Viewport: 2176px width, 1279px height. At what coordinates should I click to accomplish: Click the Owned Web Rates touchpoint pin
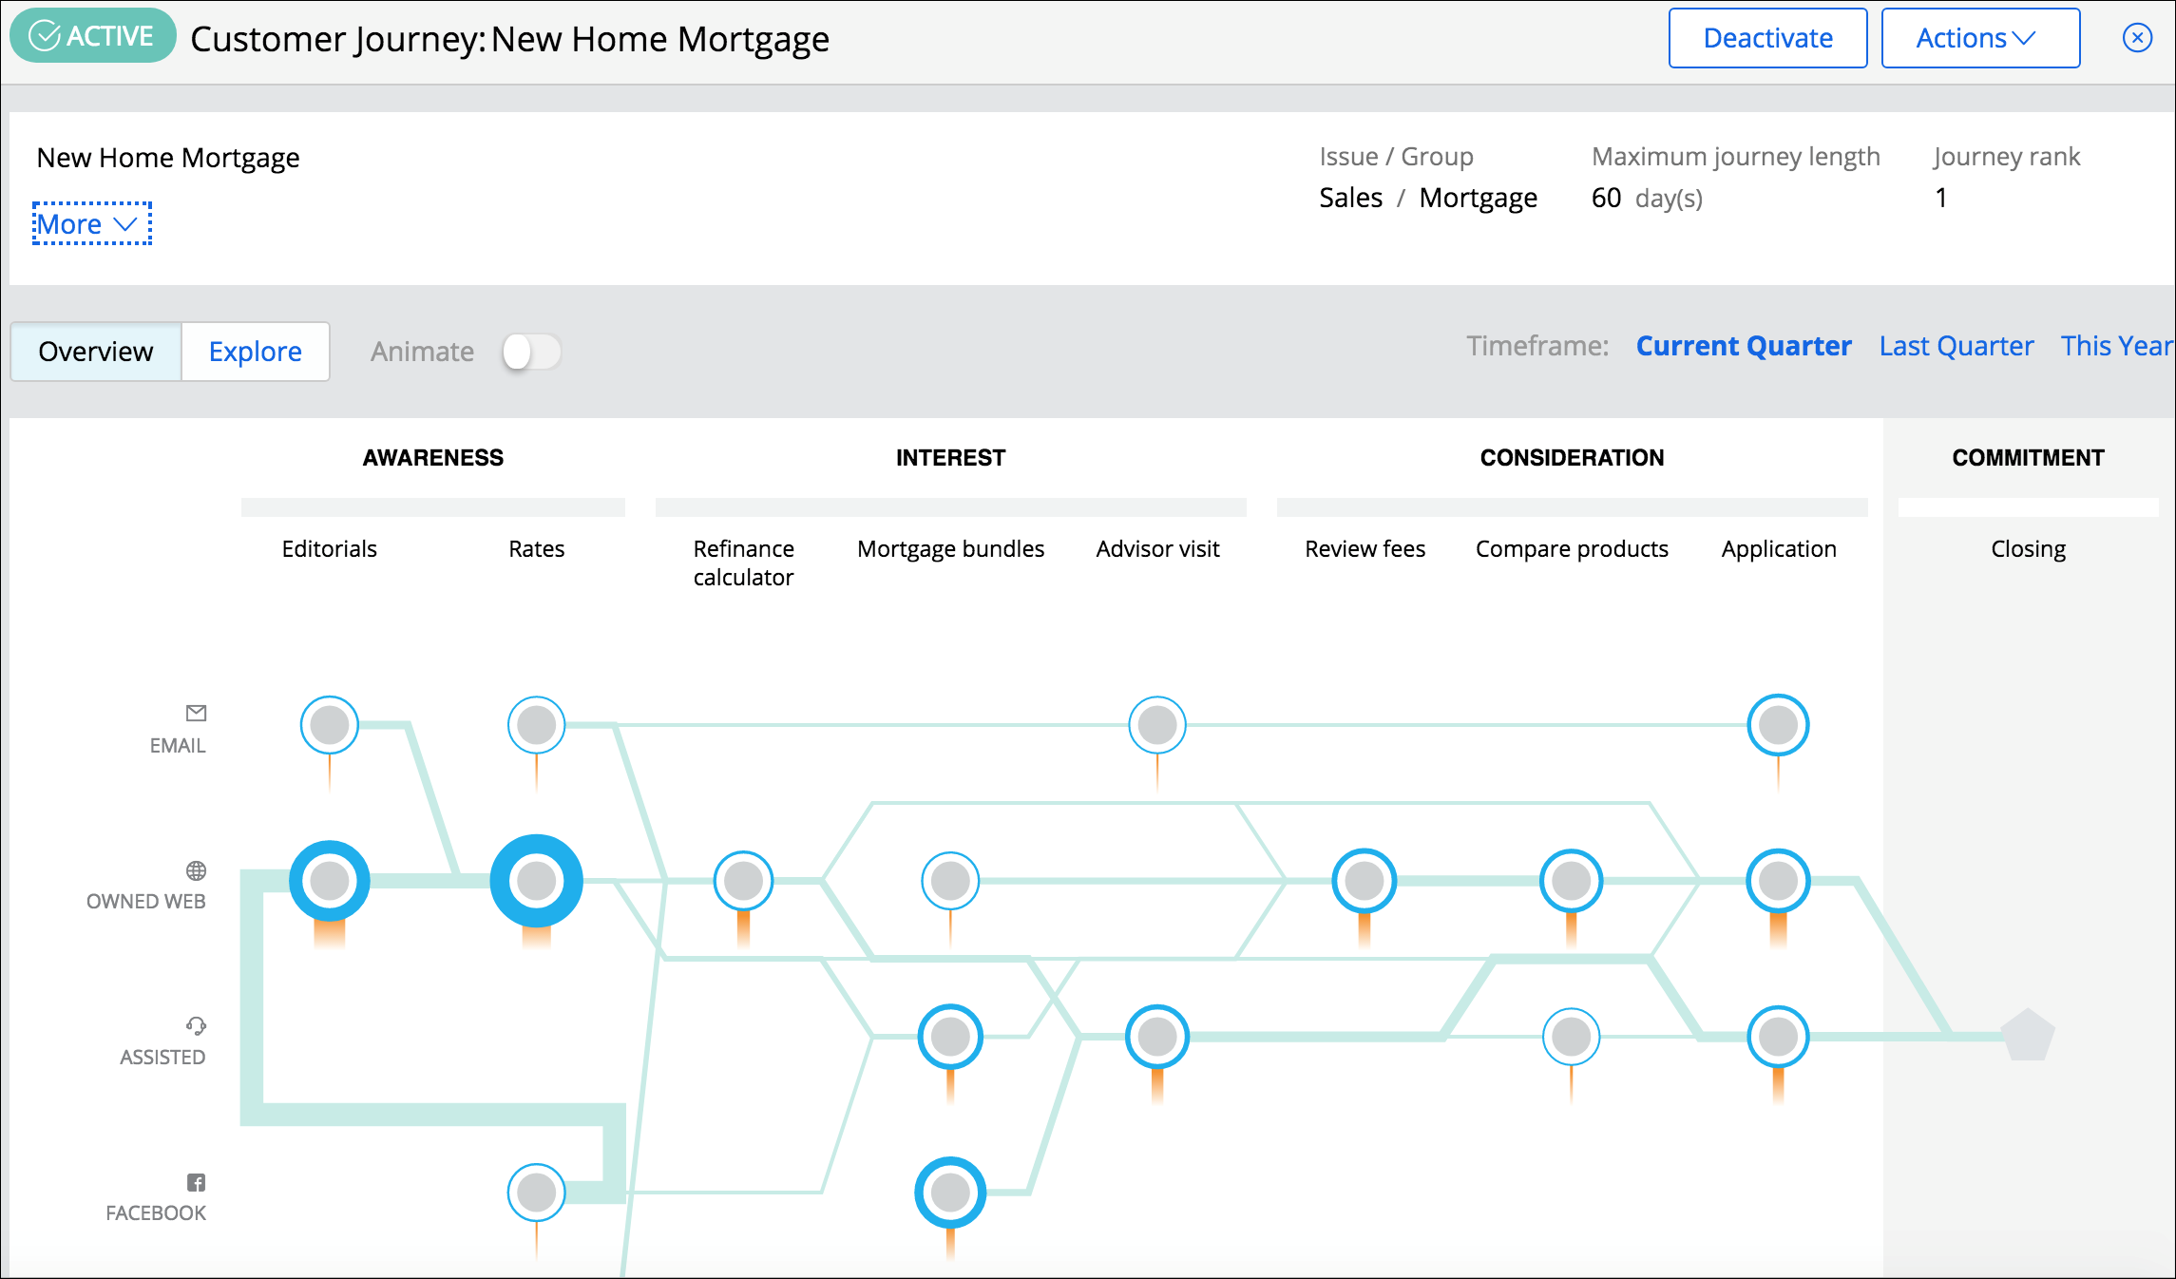[534, 875]
